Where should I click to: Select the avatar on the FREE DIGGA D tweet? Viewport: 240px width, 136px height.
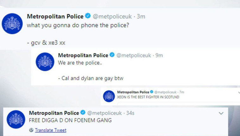[16, 119]
